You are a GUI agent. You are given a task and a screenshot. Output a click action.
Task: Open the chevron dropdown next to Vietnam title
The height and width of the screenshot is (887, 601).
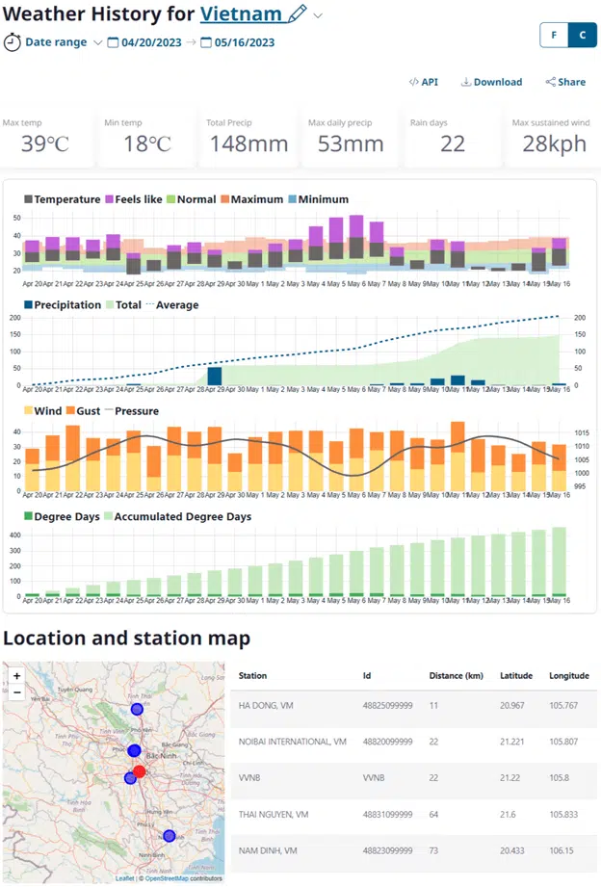point(319,15)
